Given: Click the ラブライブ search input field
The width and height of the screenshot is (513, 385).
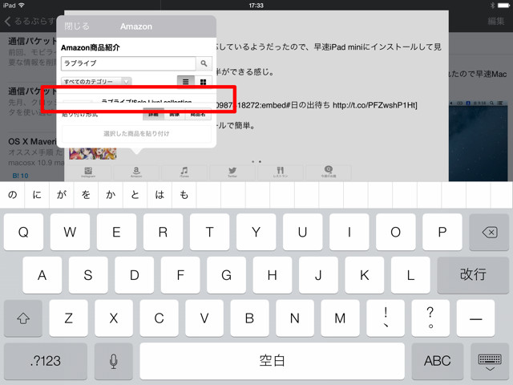Looking at the screenshot, I should pos(128,63).
